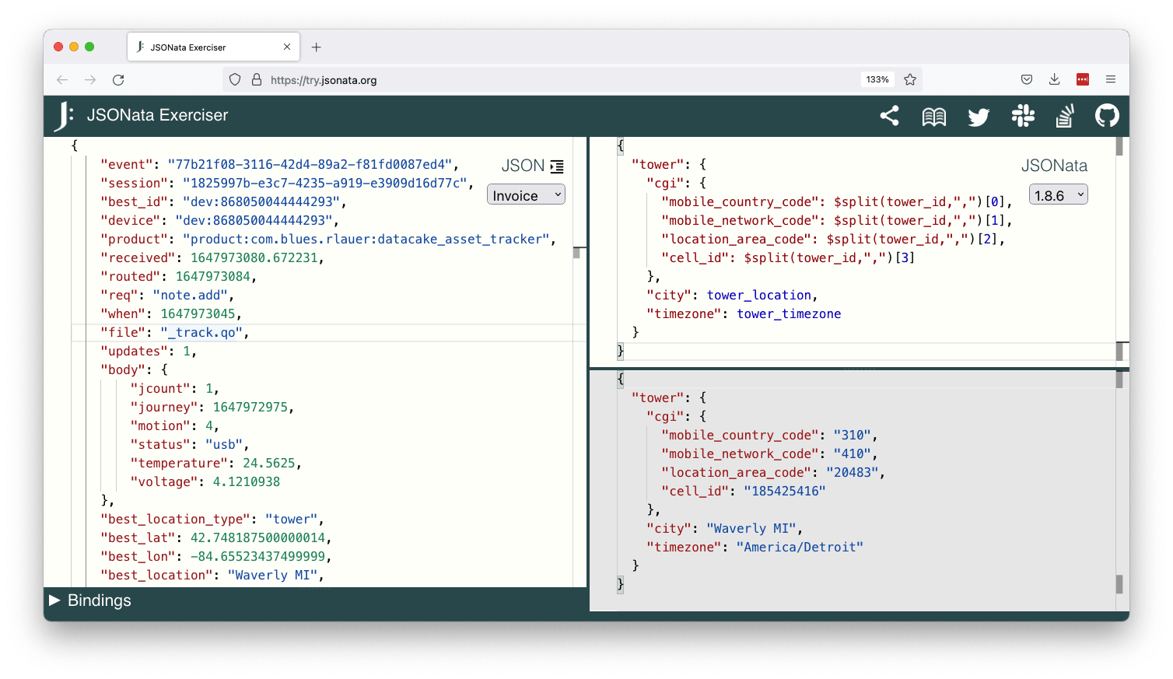Viewport: 1173px width, 679px height.
Task: Open the documentation book icon
Action: [933, 117]
